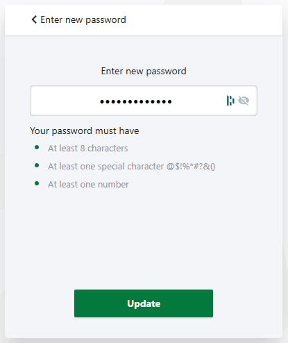
Task: Open the Dashlane autofill icon in password field
Action: pyautogui.click(x=230, y=101)
